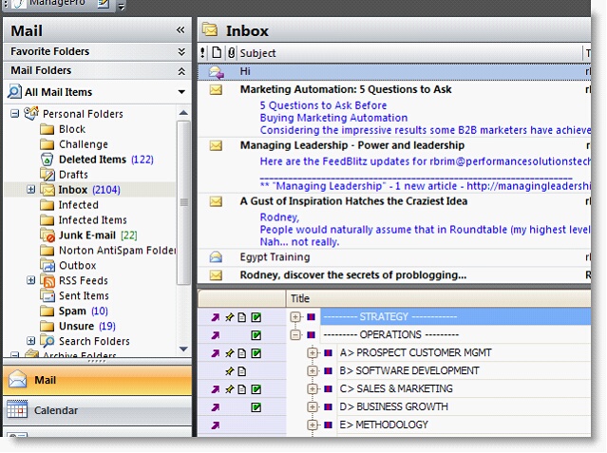This screenshot has height=453, width=607.
Task: Open email Marketing Automation: 5 Questions to Ask
Action: [346, 89]
